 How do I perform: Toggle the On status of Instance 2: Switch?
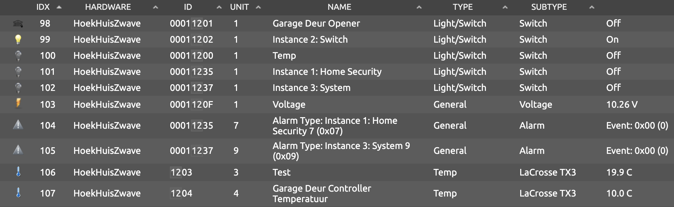612,39
